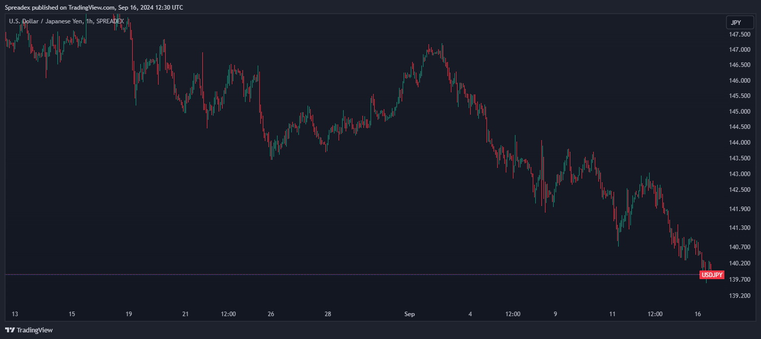Click the JPY currency button

point(740,22)
